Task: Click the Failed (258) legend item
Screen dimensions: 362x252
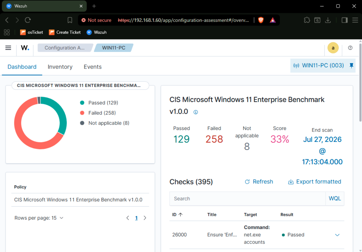Action: pos(98,113)
